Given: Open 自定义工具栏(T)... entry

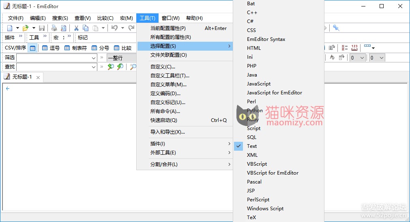Looking at the screenshot, I should tap(185, 75).
